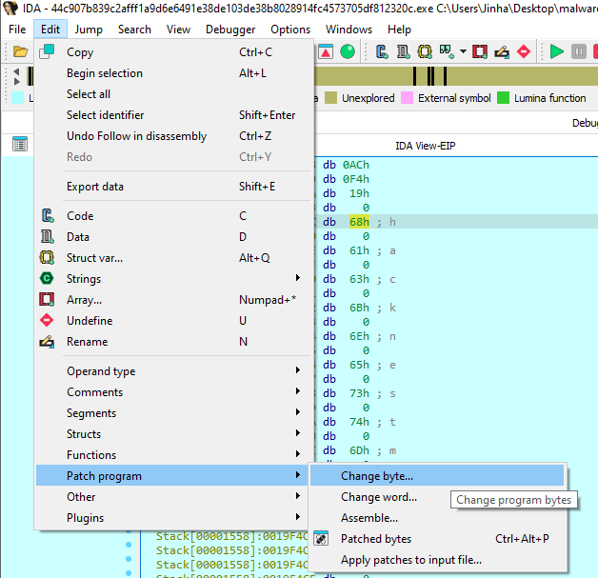Click the Code icon in Edit menu

(x=47, y=216)
